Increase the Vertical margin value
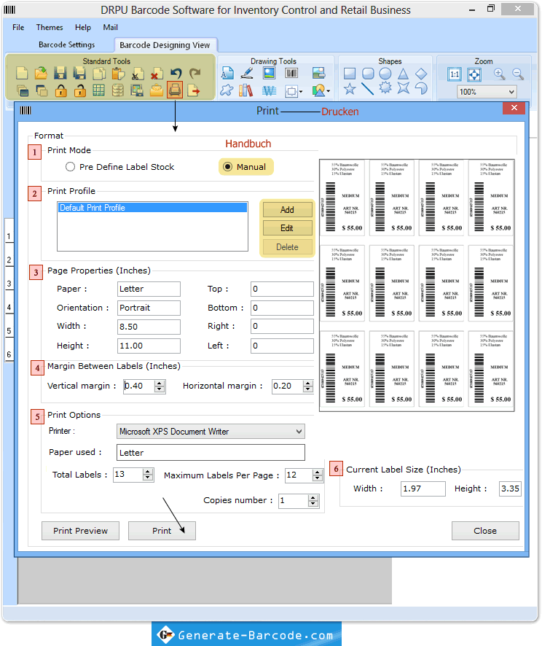This screenshot has height=646, width=542. (160, 383)
